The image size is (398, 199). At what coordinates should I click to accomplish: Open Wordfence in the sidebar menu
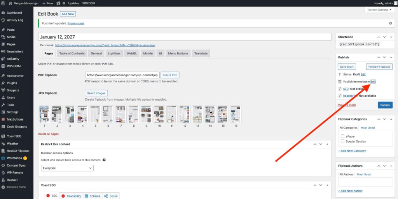pyautogui.click(x=15, y=158)
